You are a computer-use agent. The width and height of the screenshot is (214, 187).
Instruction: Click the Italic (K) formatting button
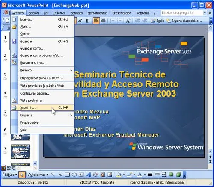[x=80, y=21]
